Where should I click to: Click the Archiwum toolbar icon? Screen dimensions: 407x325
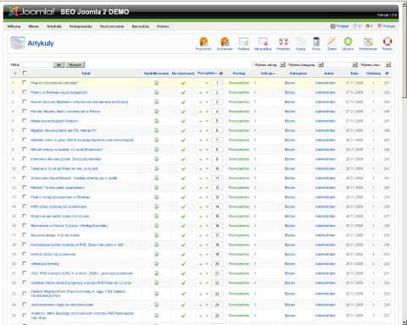225,42
